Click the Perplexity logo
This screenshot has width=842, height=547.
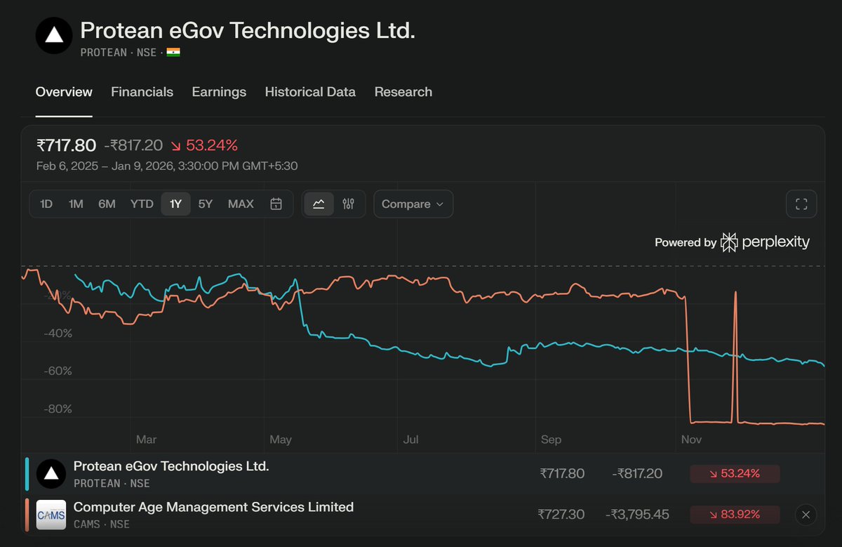coord(766,242)
